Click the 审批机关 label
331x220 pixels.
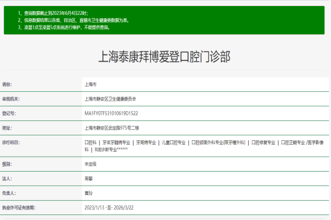(11, 99)
